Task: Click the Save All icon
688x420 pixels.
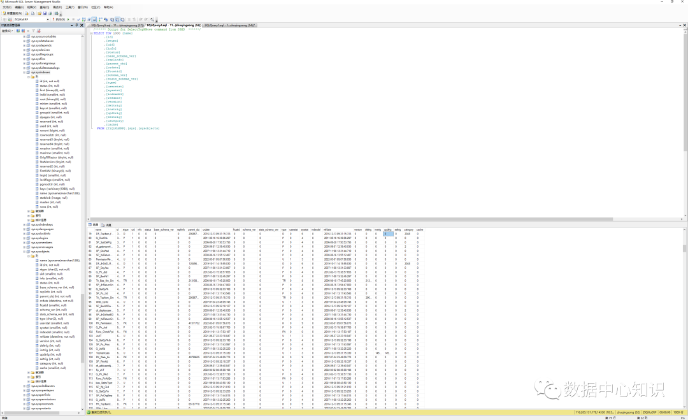Action: click(x=50, y=13)
